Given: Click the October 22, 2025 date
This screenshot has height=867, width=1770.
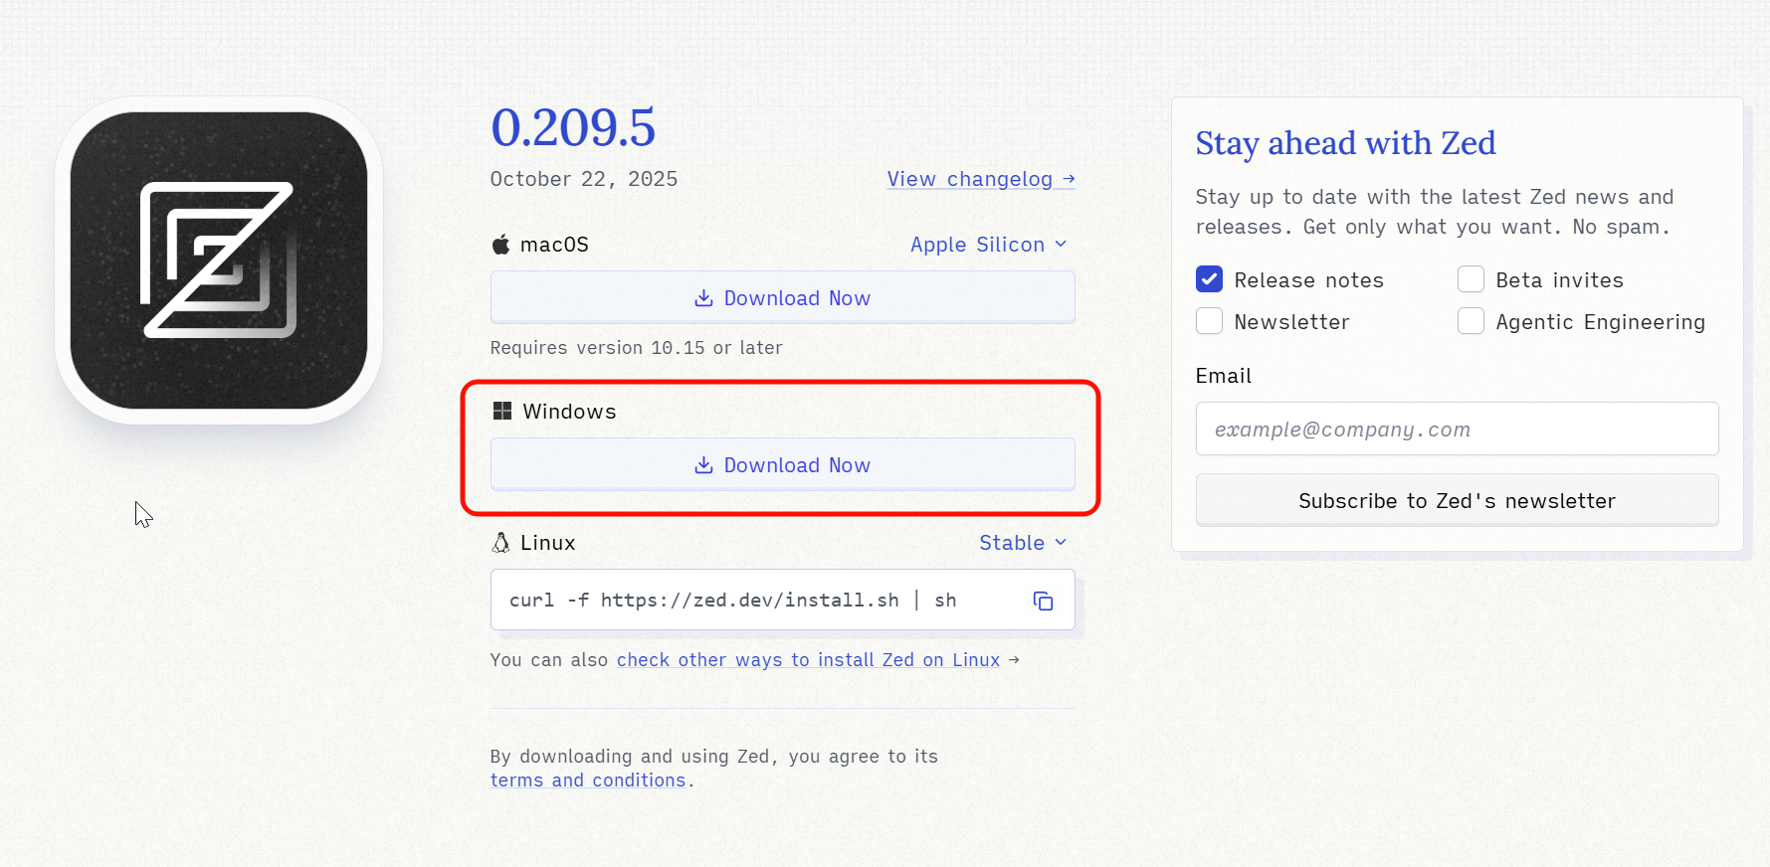Looking at the screenshot, I should (x=584, y=179).
